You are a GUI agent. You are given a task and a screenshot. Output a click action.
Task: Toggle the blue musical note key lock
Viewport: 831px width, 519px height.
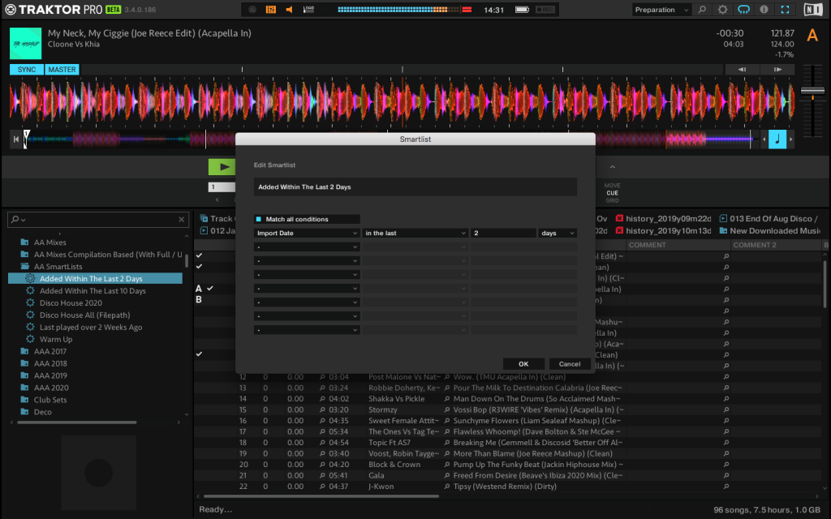777,139
